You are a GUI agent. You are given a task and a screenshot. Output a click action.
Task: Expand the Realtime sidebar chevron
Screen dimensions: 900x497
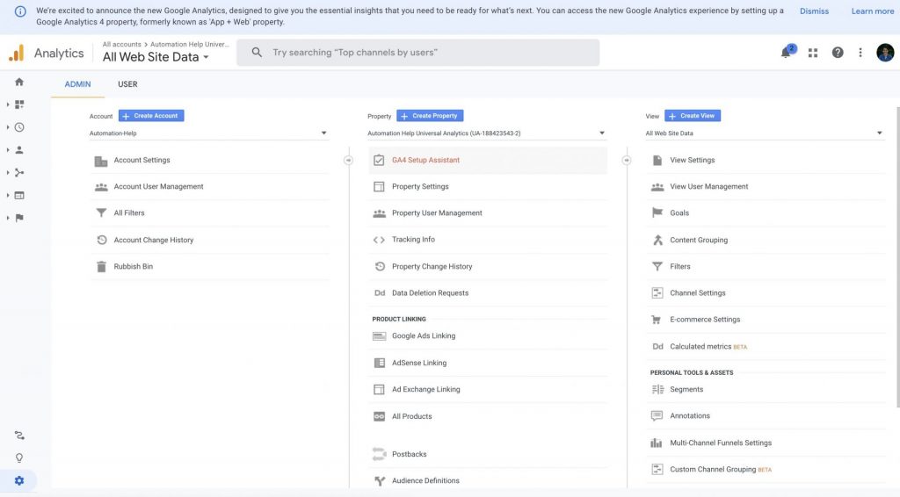[7, 127]
